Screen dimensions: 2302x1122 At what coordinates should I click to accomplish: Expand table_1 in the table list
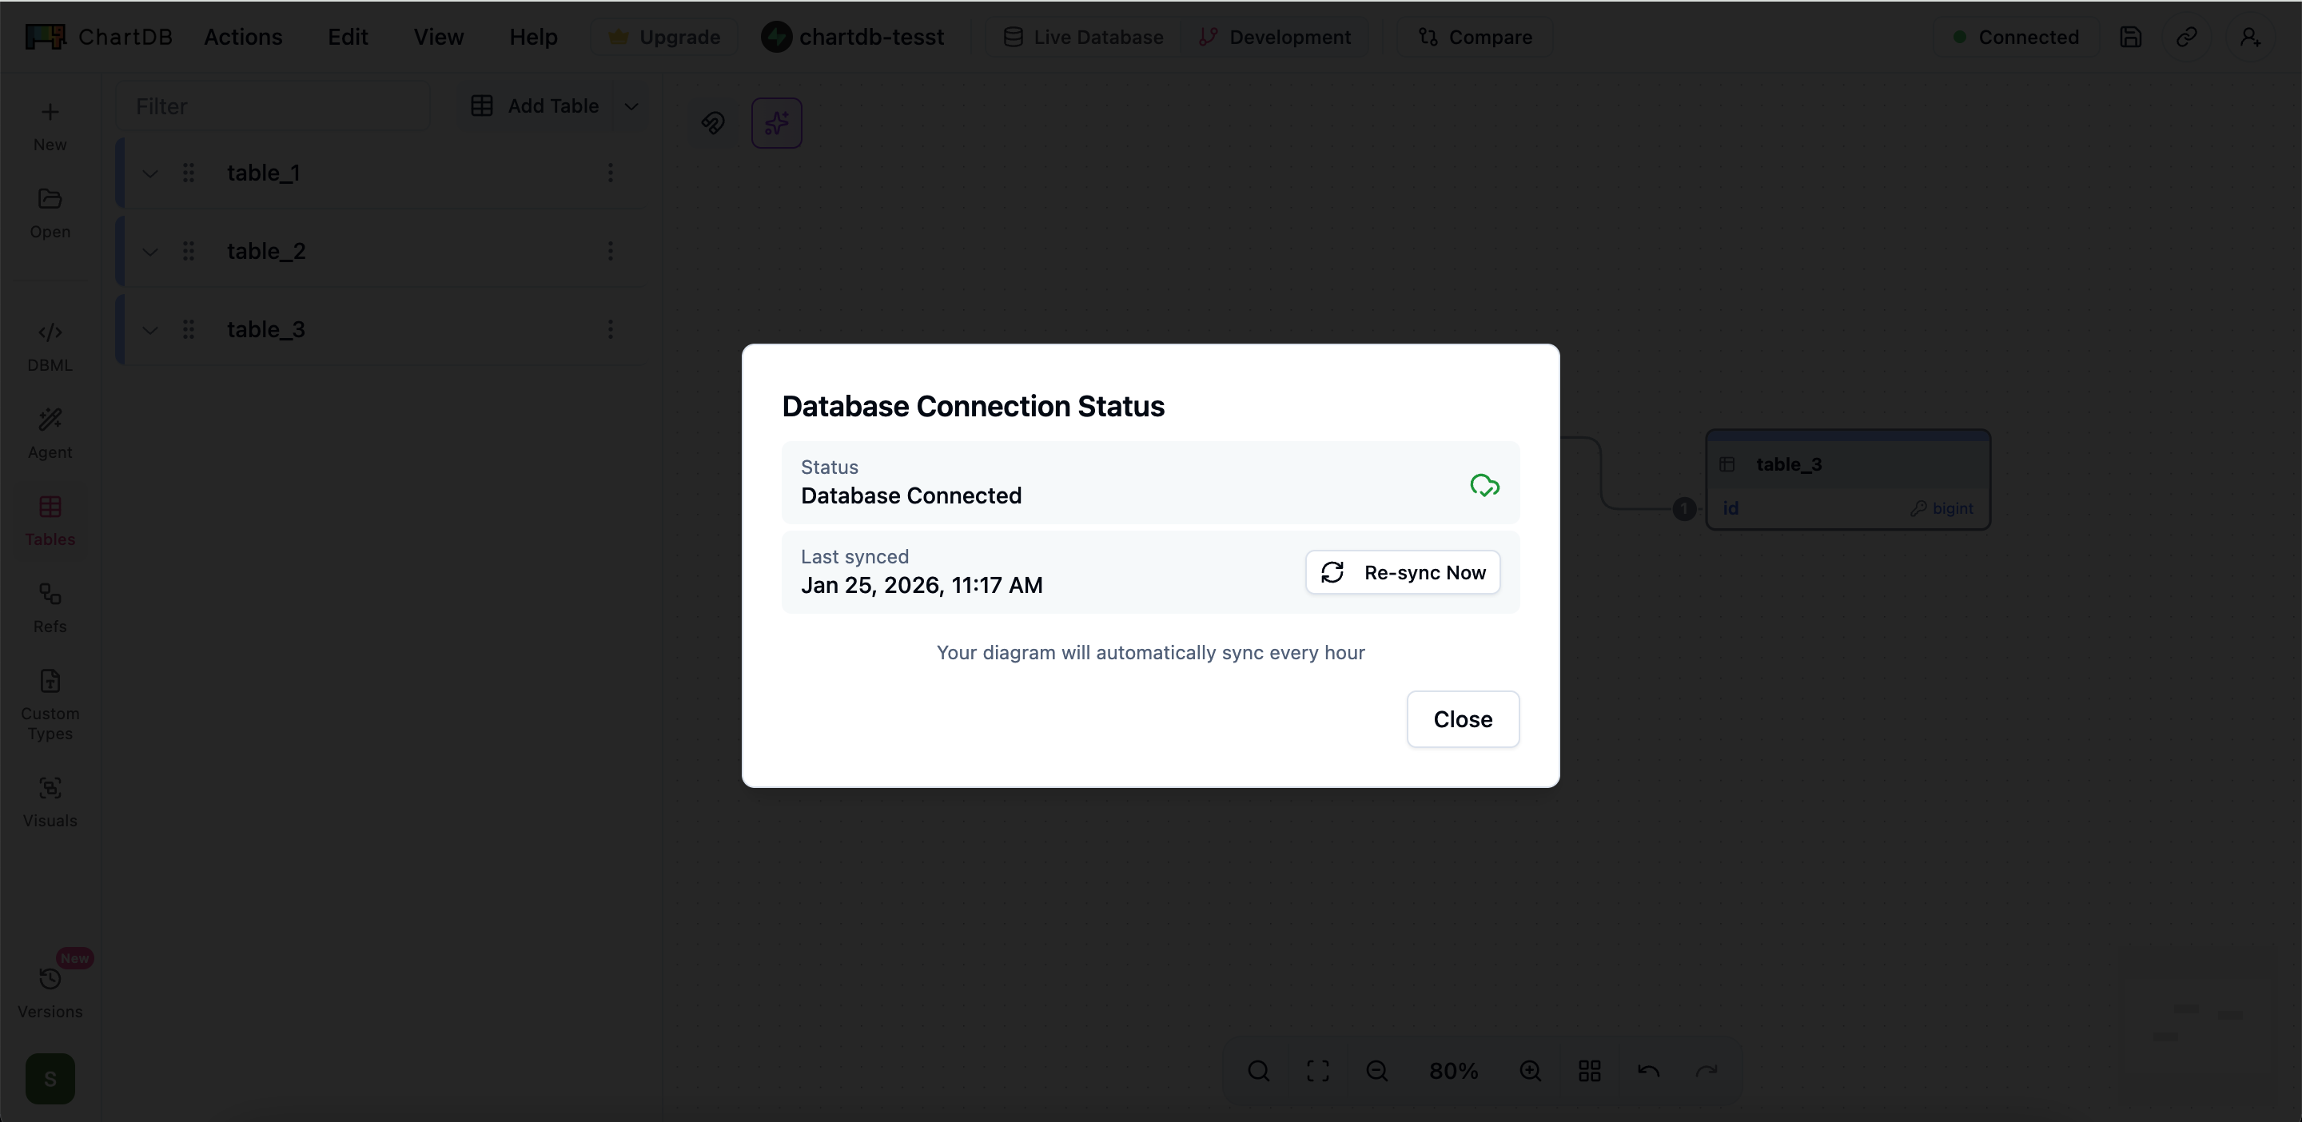149,173
